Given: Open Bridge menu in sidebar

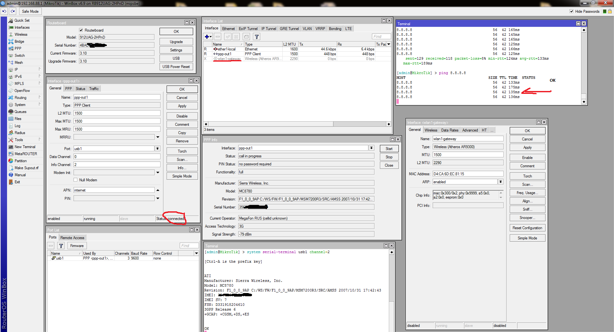Looking at the screenshot, I should (19, 41).
